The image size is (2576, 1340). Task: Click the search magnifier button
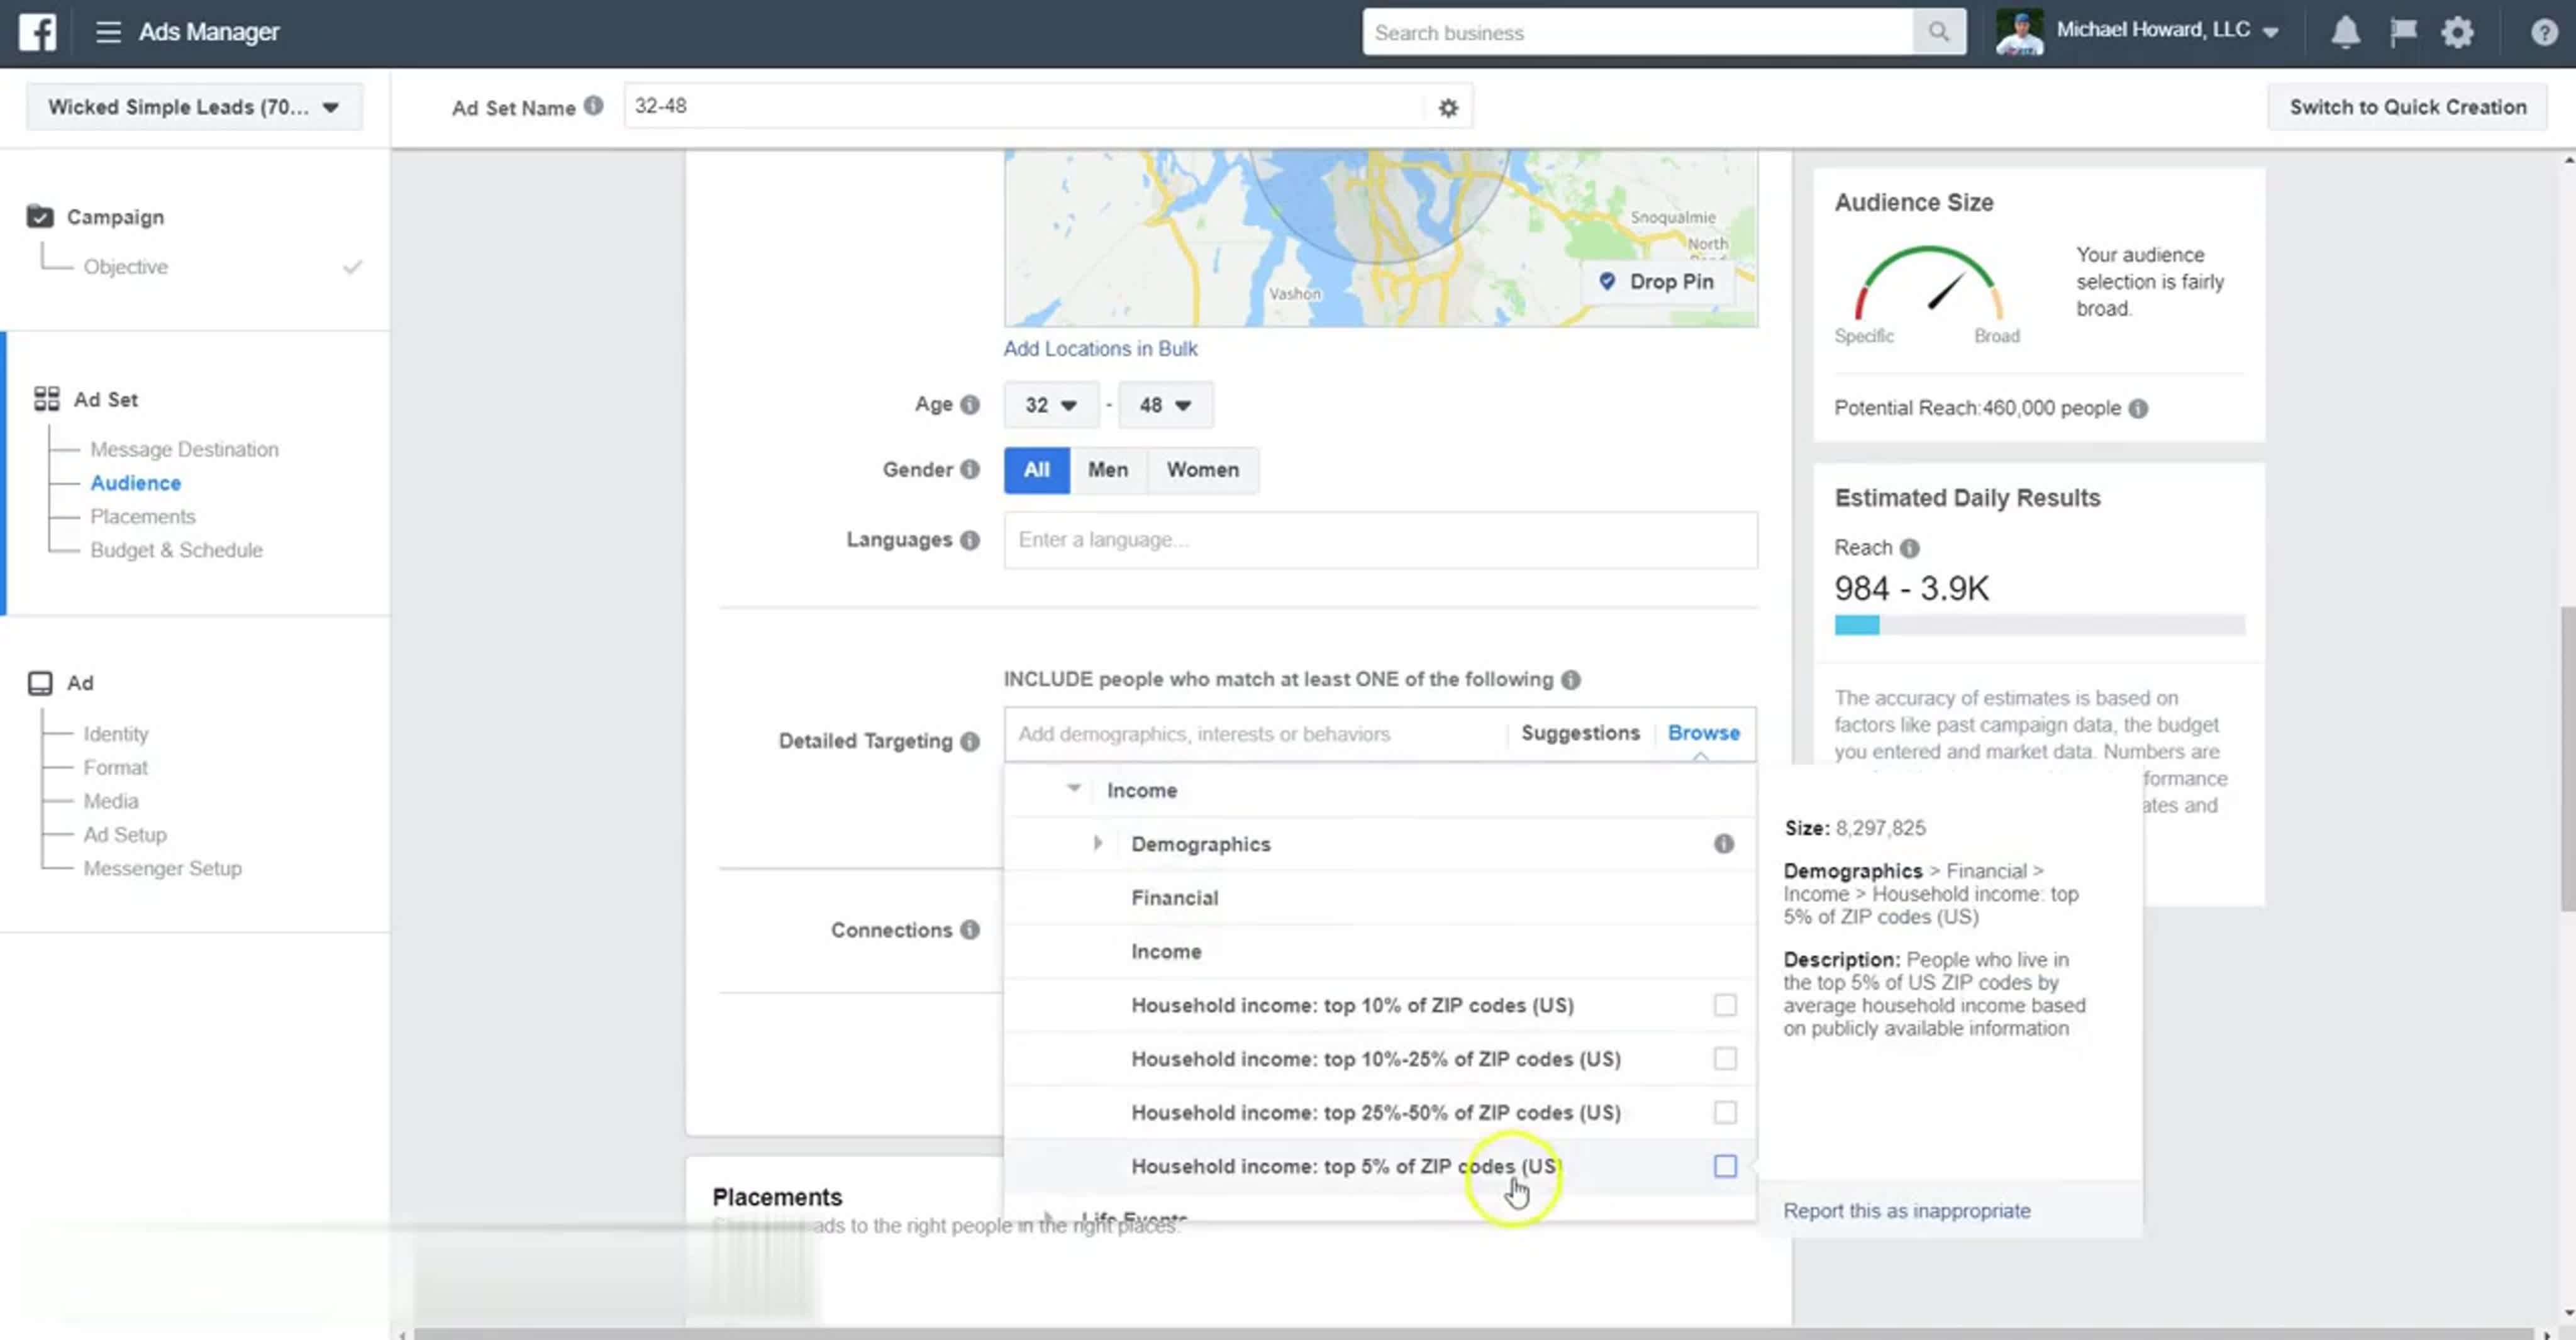click(x=1938, y=32)
